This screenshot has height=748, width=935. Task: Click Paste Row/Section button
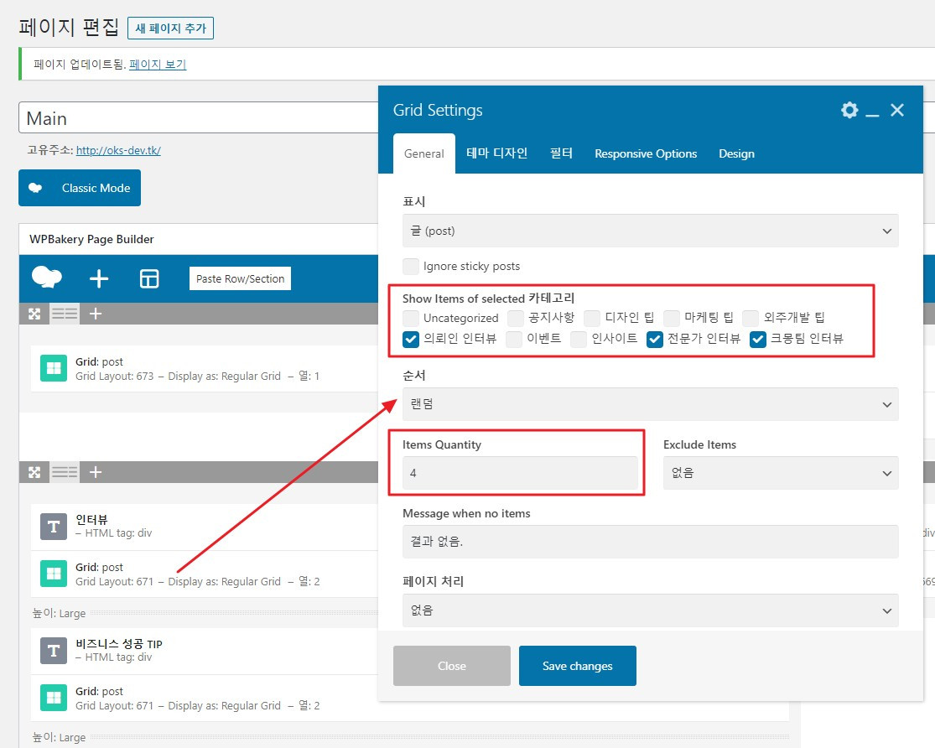pyautogui.click(x=241, y=278)
